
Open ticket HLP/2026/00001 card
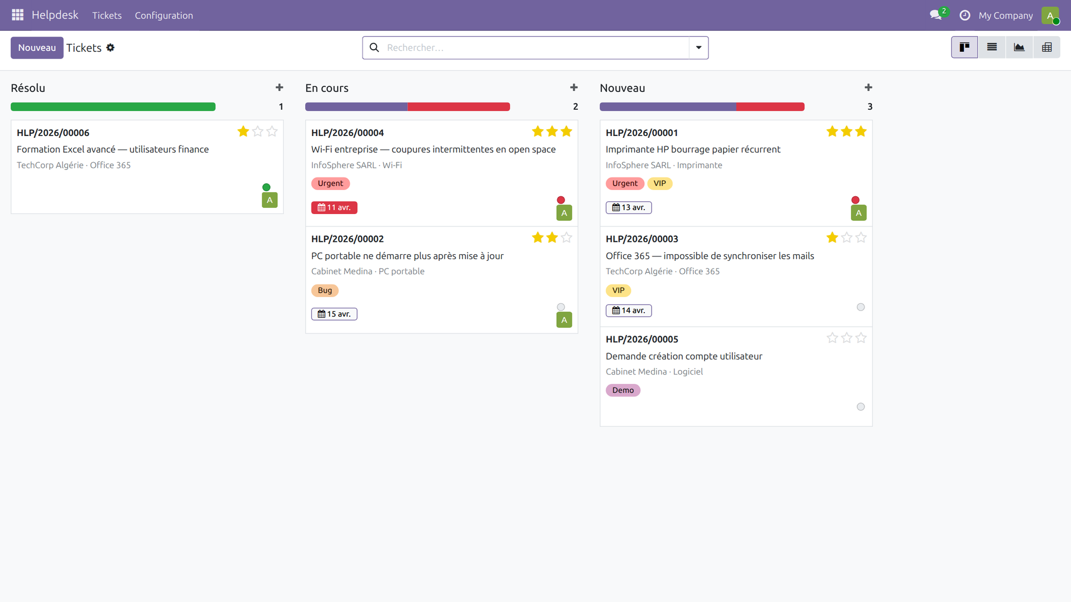693,149
